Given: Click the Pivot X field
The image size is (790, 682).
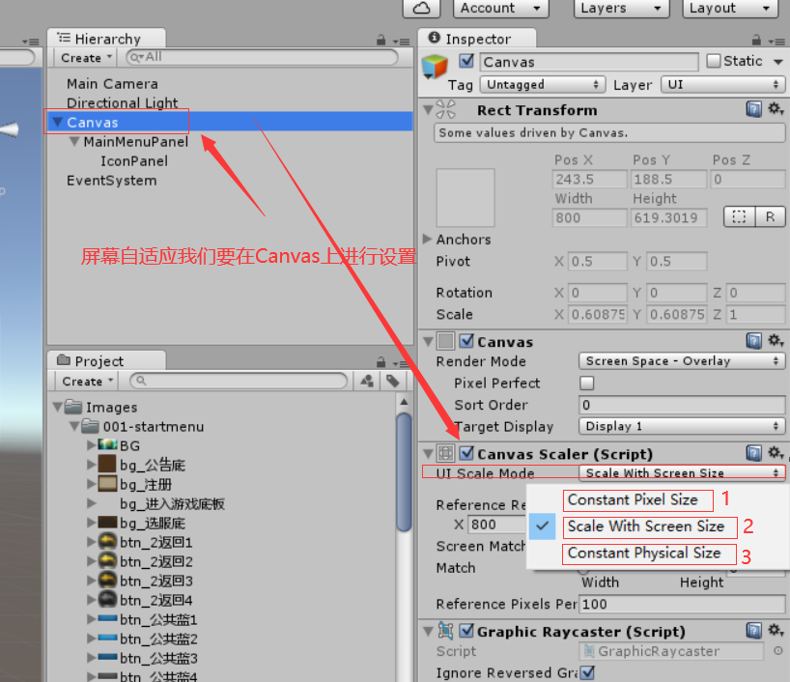Looking at the screenshot, I should [598, 262].
